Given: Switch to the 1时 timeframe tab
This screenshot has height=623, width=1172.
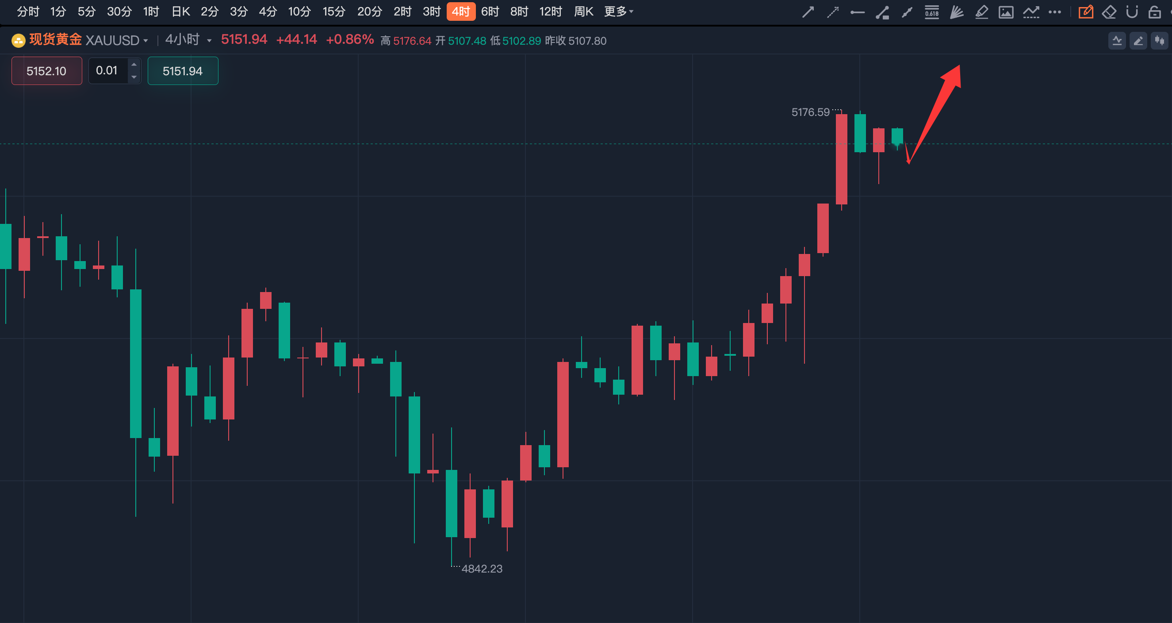Looking at the screenshot, I should click(151, 12).
